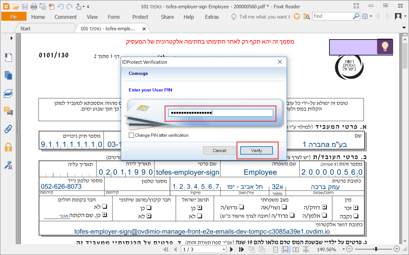Open the advanced folder search icon
Viewport: 409px width, 255px height.
[306, 16]
